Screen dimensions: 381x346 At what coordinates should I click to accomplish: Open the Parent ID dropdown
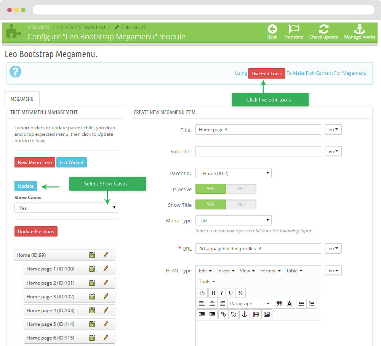tap(234, 173)
